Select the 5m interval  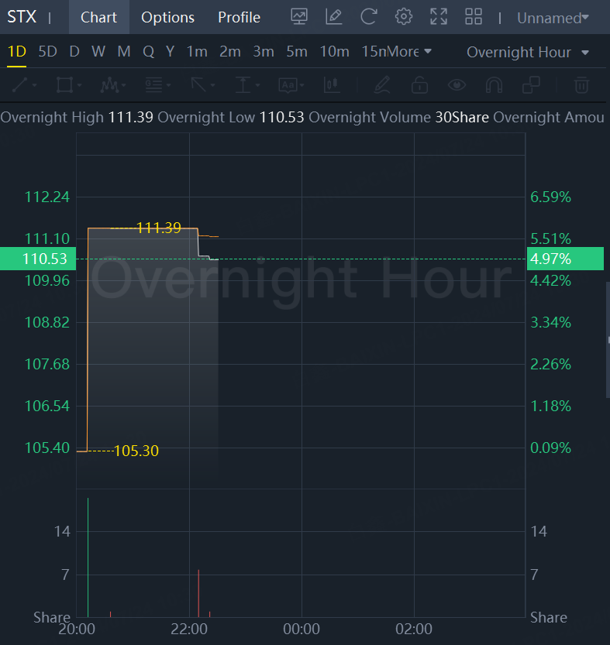click(297, 51)
